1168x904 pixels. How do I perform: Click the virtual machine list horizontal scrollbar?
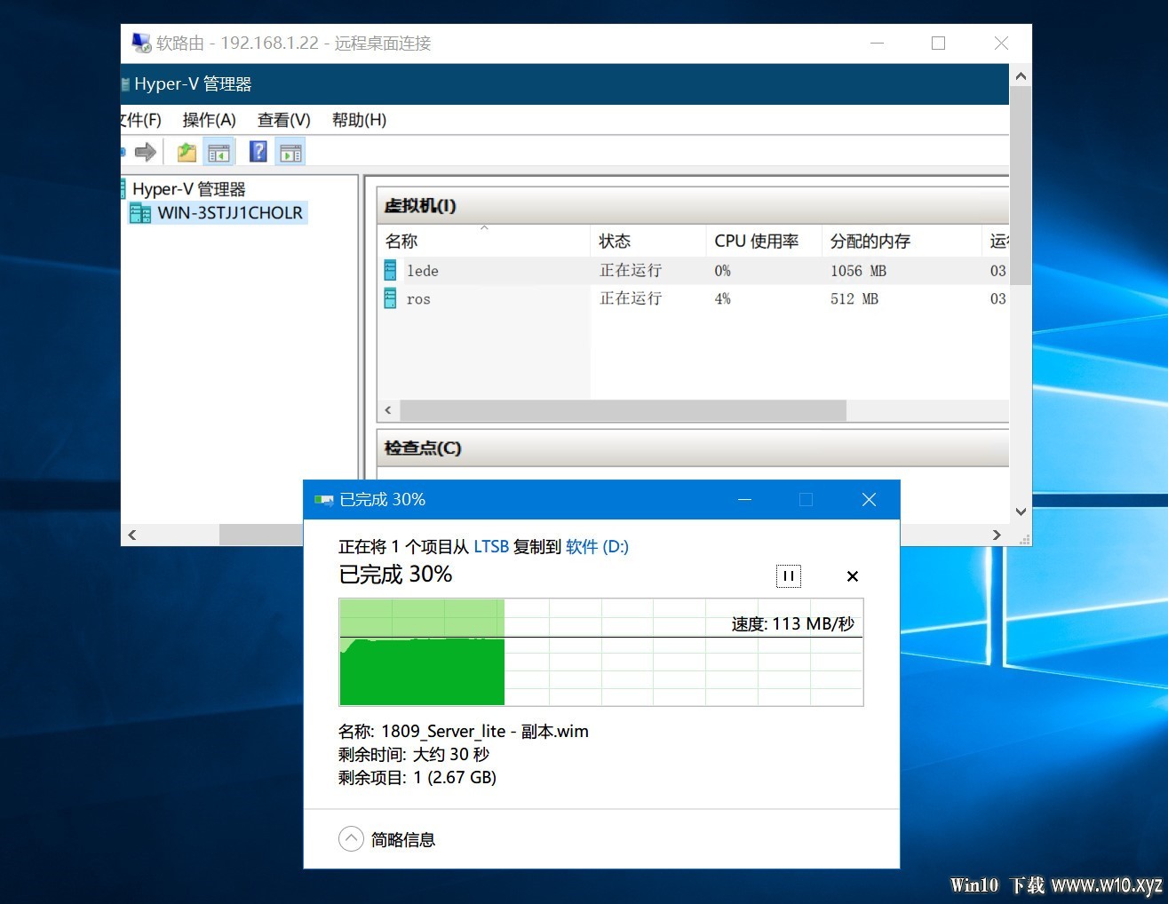pyautogui.click(x=623, y=410)
